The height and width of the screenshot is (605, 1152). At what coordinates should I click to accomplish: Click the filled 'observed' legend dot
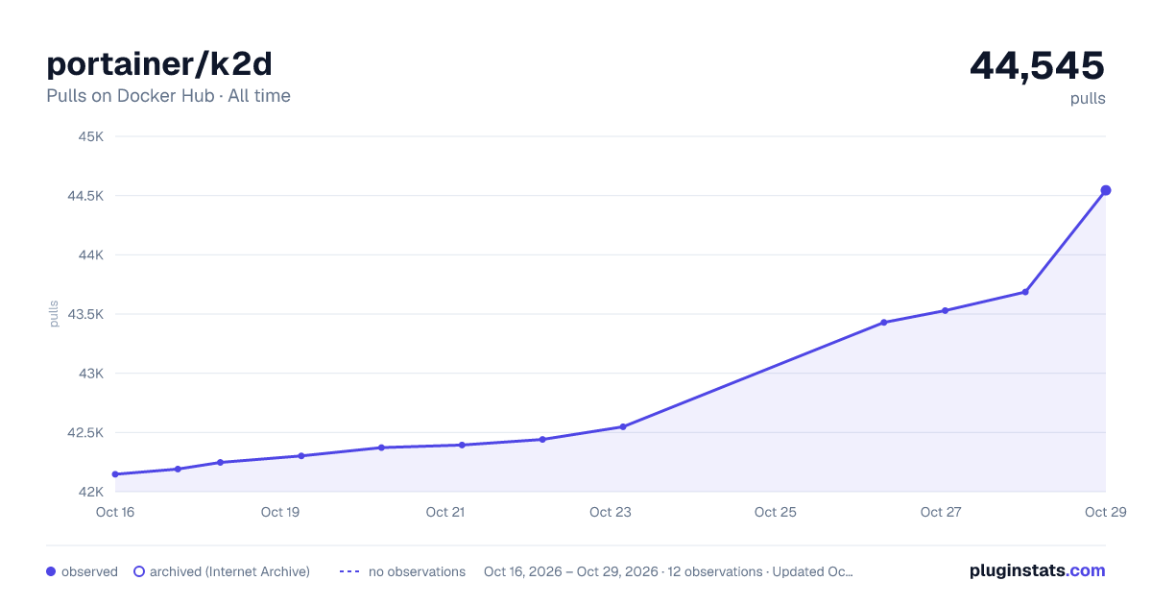click(x=51, y=571)
